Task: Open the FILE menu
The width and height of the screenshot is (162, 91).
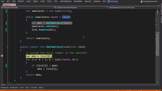Action: coord(3,1)
